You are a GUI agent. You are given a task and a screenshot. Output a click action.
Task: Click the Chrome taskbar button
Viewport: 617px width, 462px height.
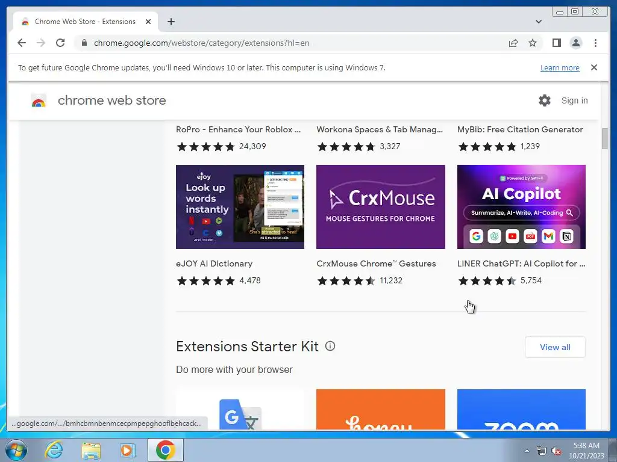pyautogui.click(x=165, y=450)
